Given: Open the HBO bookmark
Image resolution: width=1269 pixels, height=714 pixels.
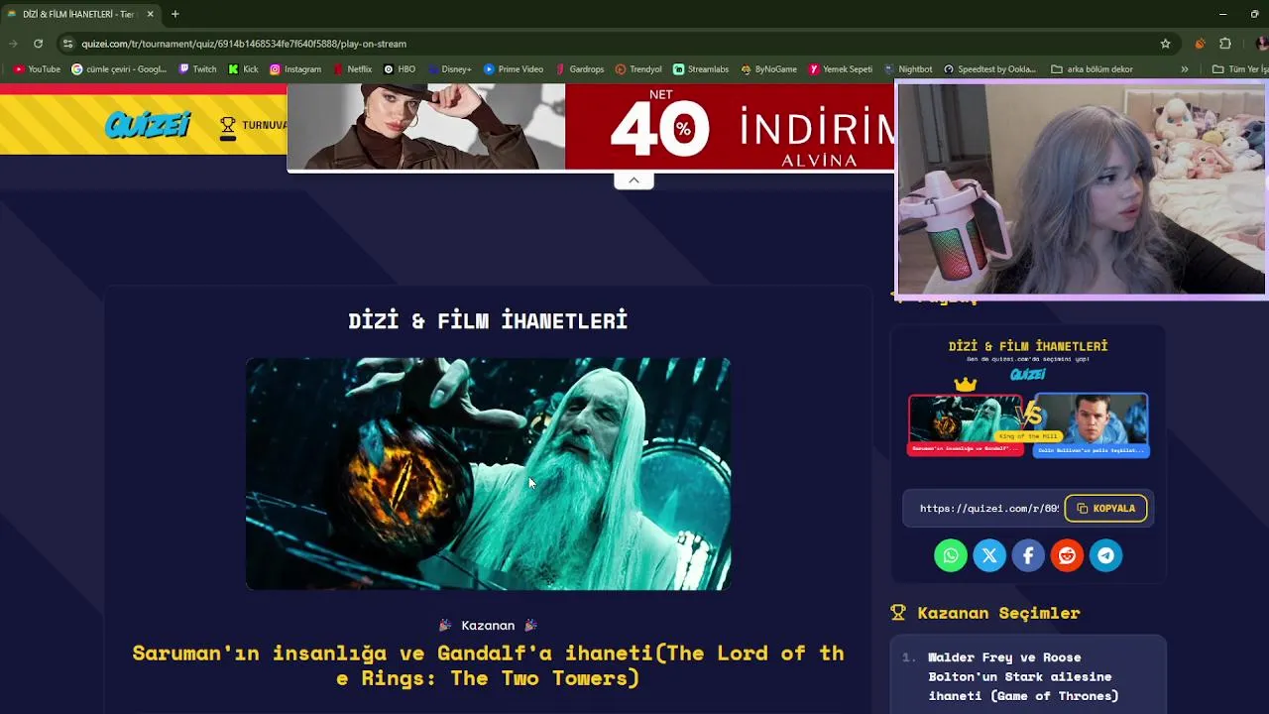Looking at the screenshot, I should click(x=400, y=69).
